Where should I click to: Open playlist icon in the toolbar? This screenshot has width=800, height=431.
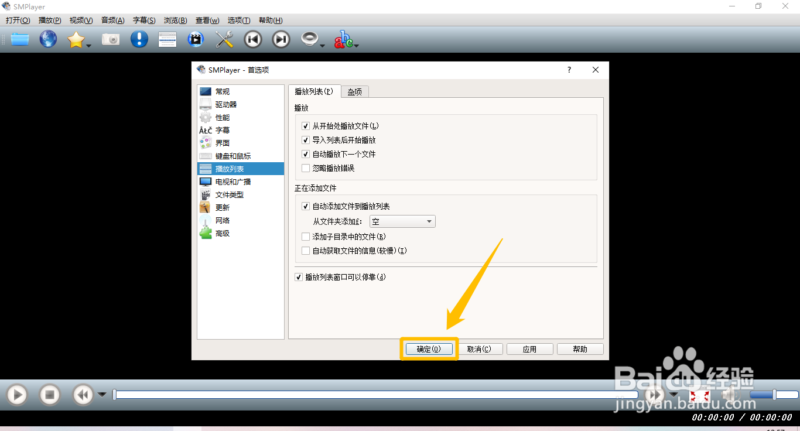coord(167,39)
